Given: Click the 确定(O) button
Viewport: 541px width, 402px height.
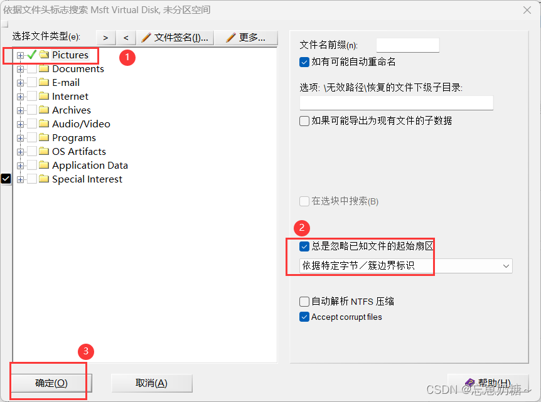Looking at the screenshot, I should click(x=51, y=383).
